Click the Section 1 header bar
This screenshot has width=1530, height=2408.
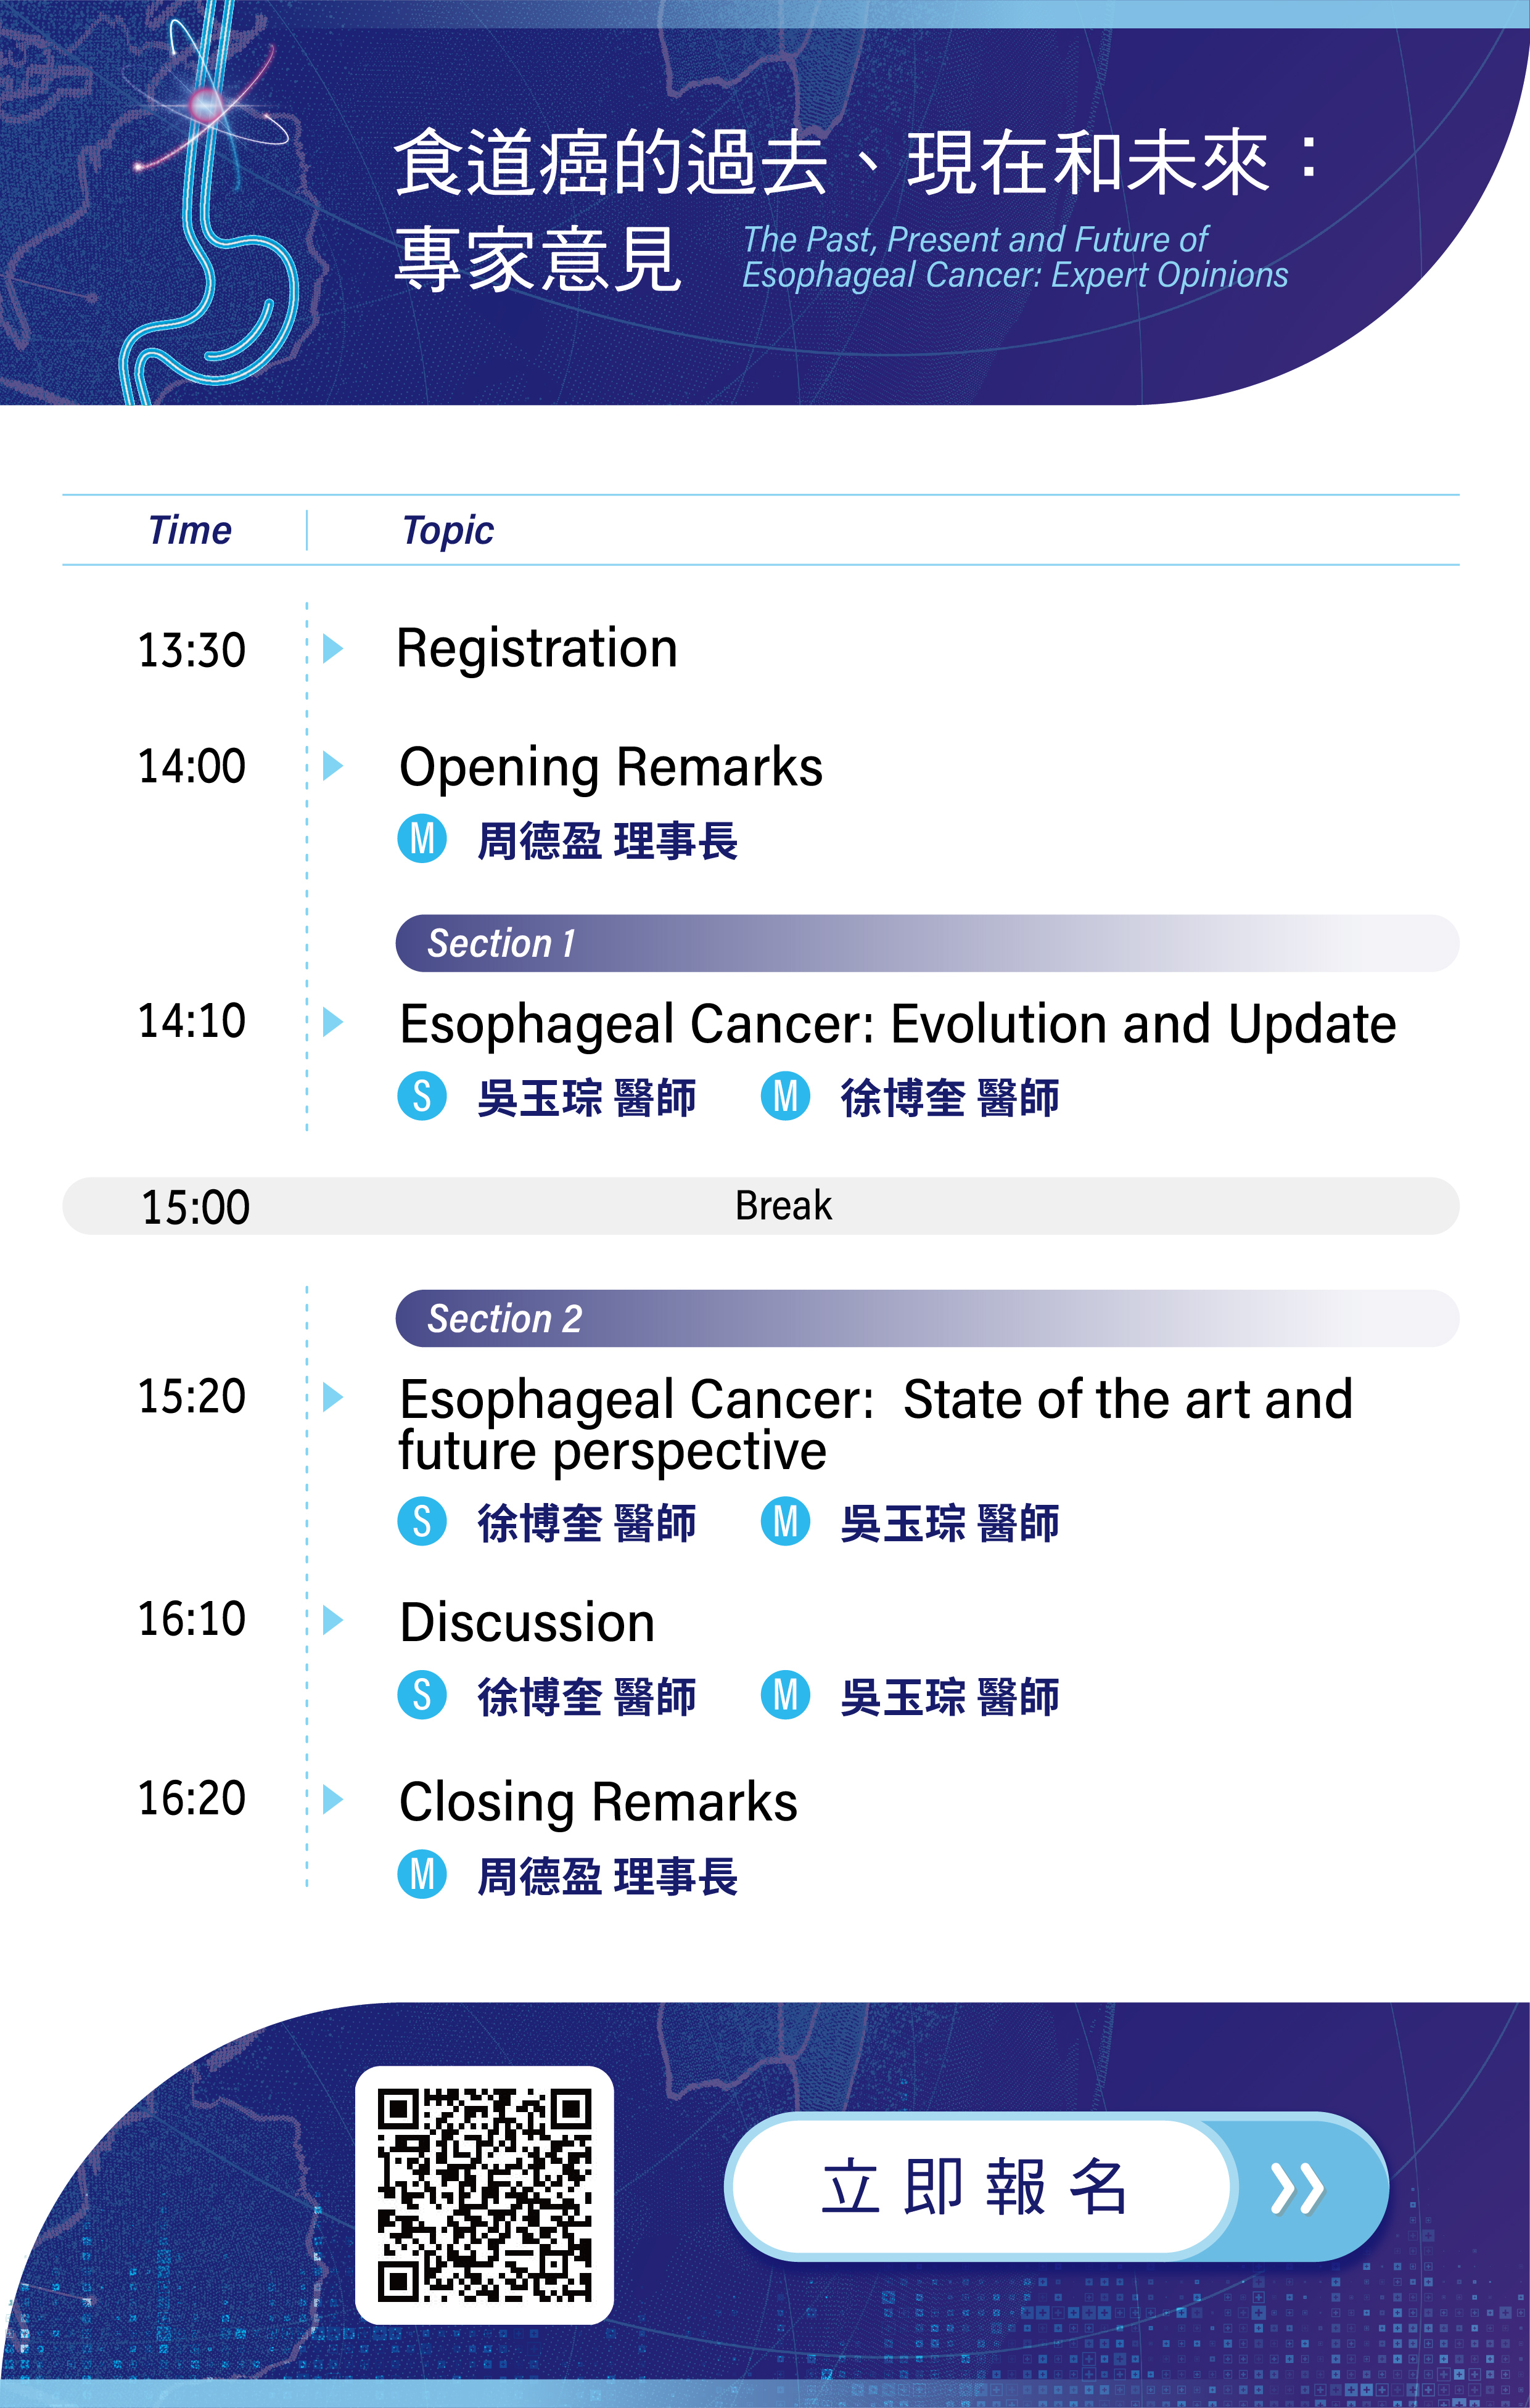point(927,943)
